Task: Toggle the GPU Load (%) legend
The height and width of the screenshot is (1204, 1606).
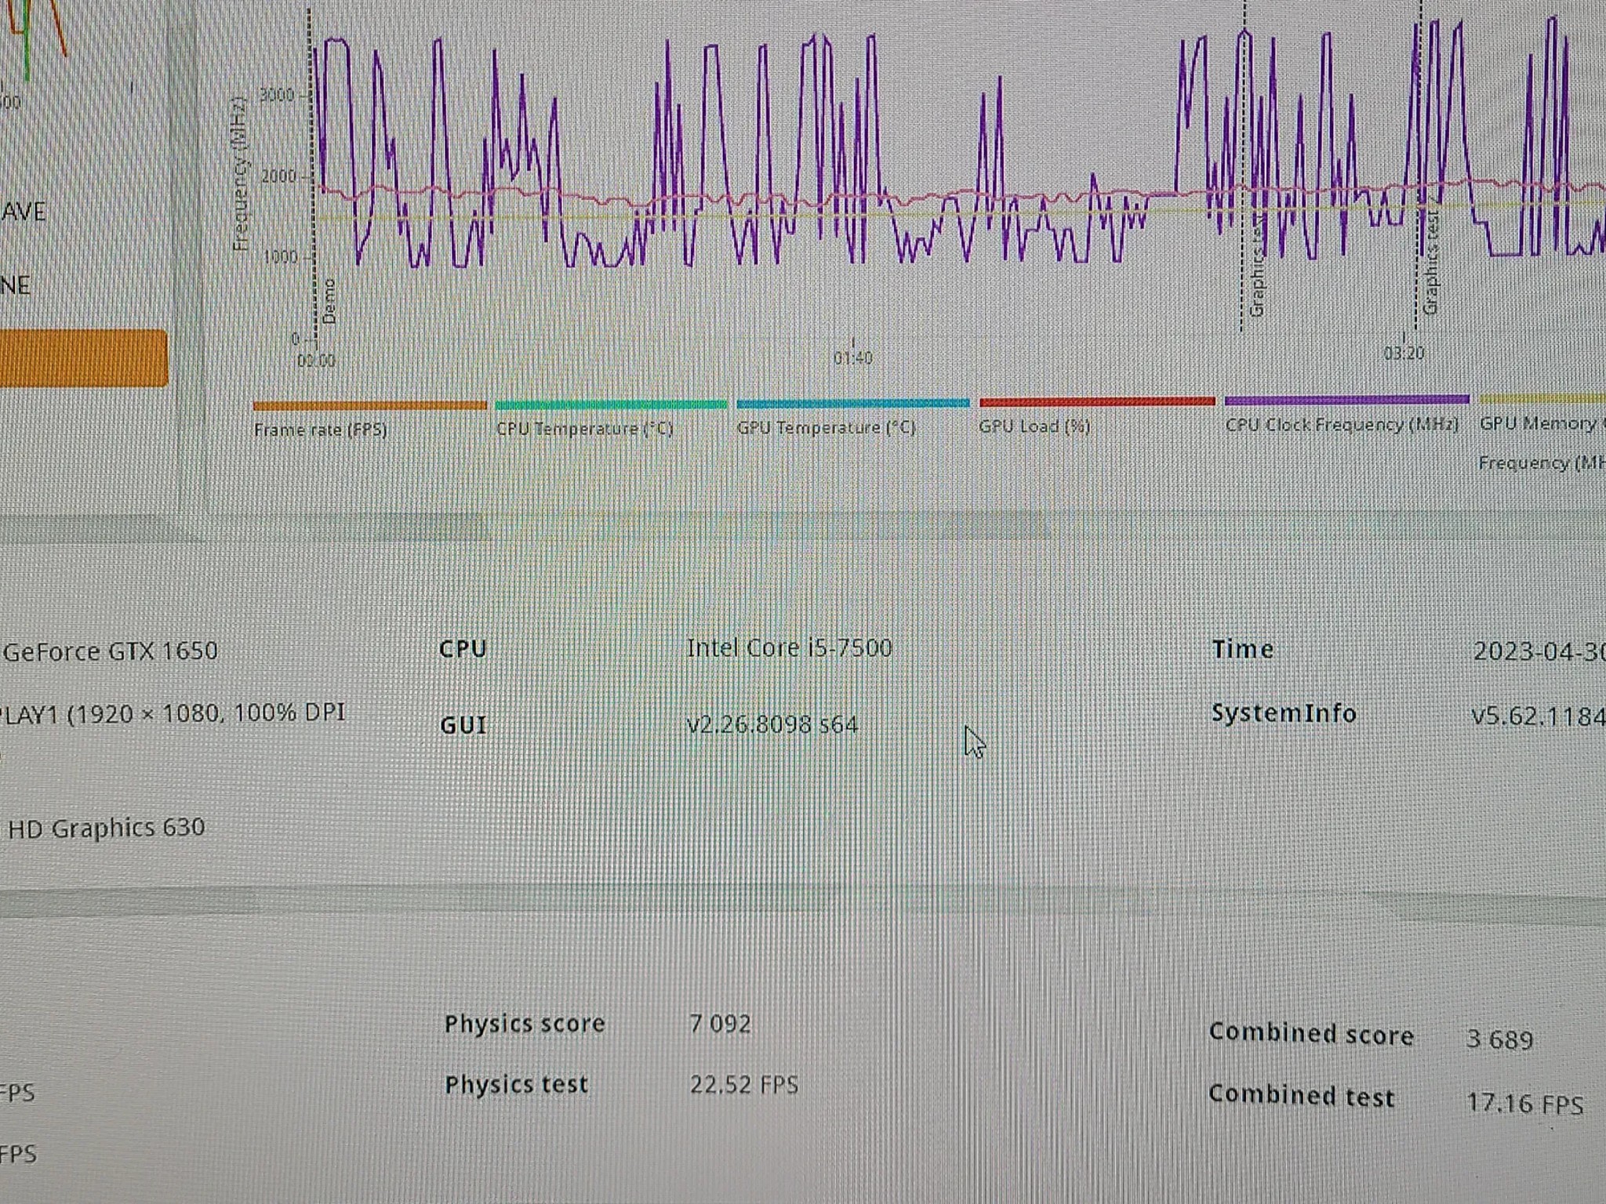Action: (x=1034, y=426)
